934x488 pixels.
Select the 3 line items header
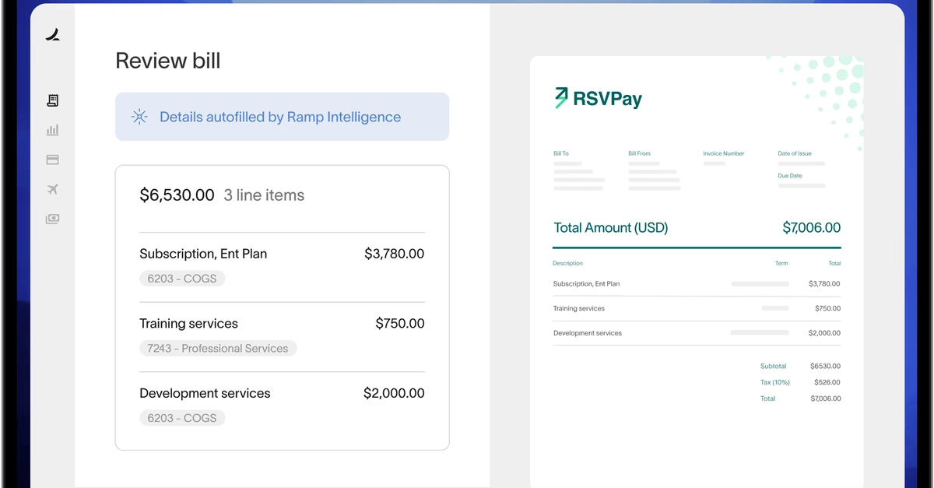click(264, 195)
